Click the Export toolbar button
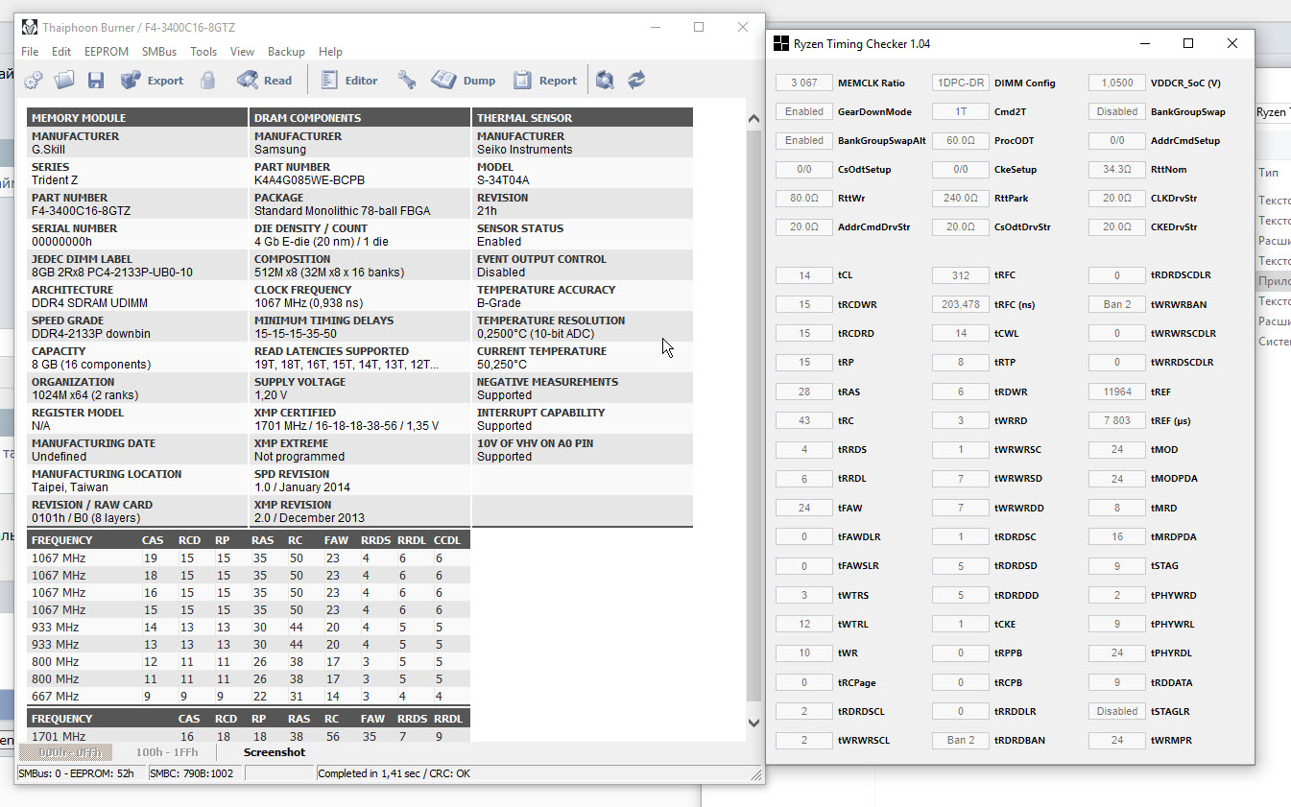Screen dimensions: 1291x807 152,81
